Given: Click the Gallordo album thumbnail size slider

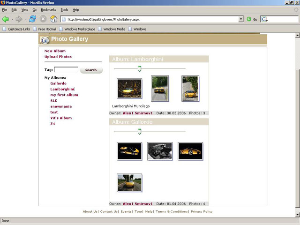Looking at the screenshot, I should [140, 132].
